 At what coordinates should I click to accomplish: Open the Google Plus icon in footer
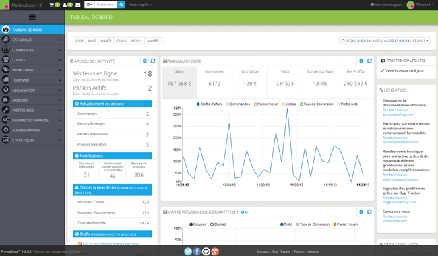[215, 251]
